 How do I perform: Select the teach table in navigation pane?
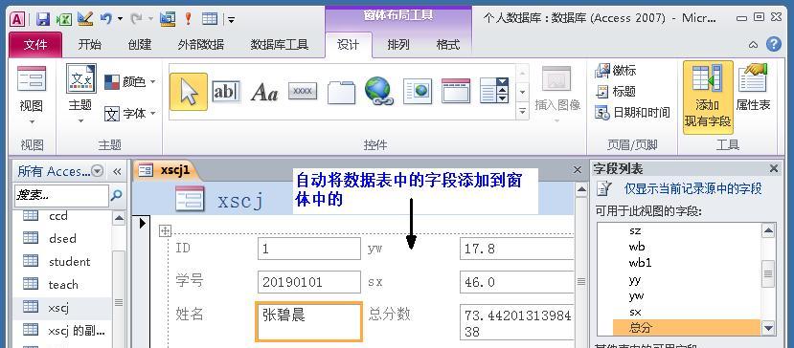(63, 284)
